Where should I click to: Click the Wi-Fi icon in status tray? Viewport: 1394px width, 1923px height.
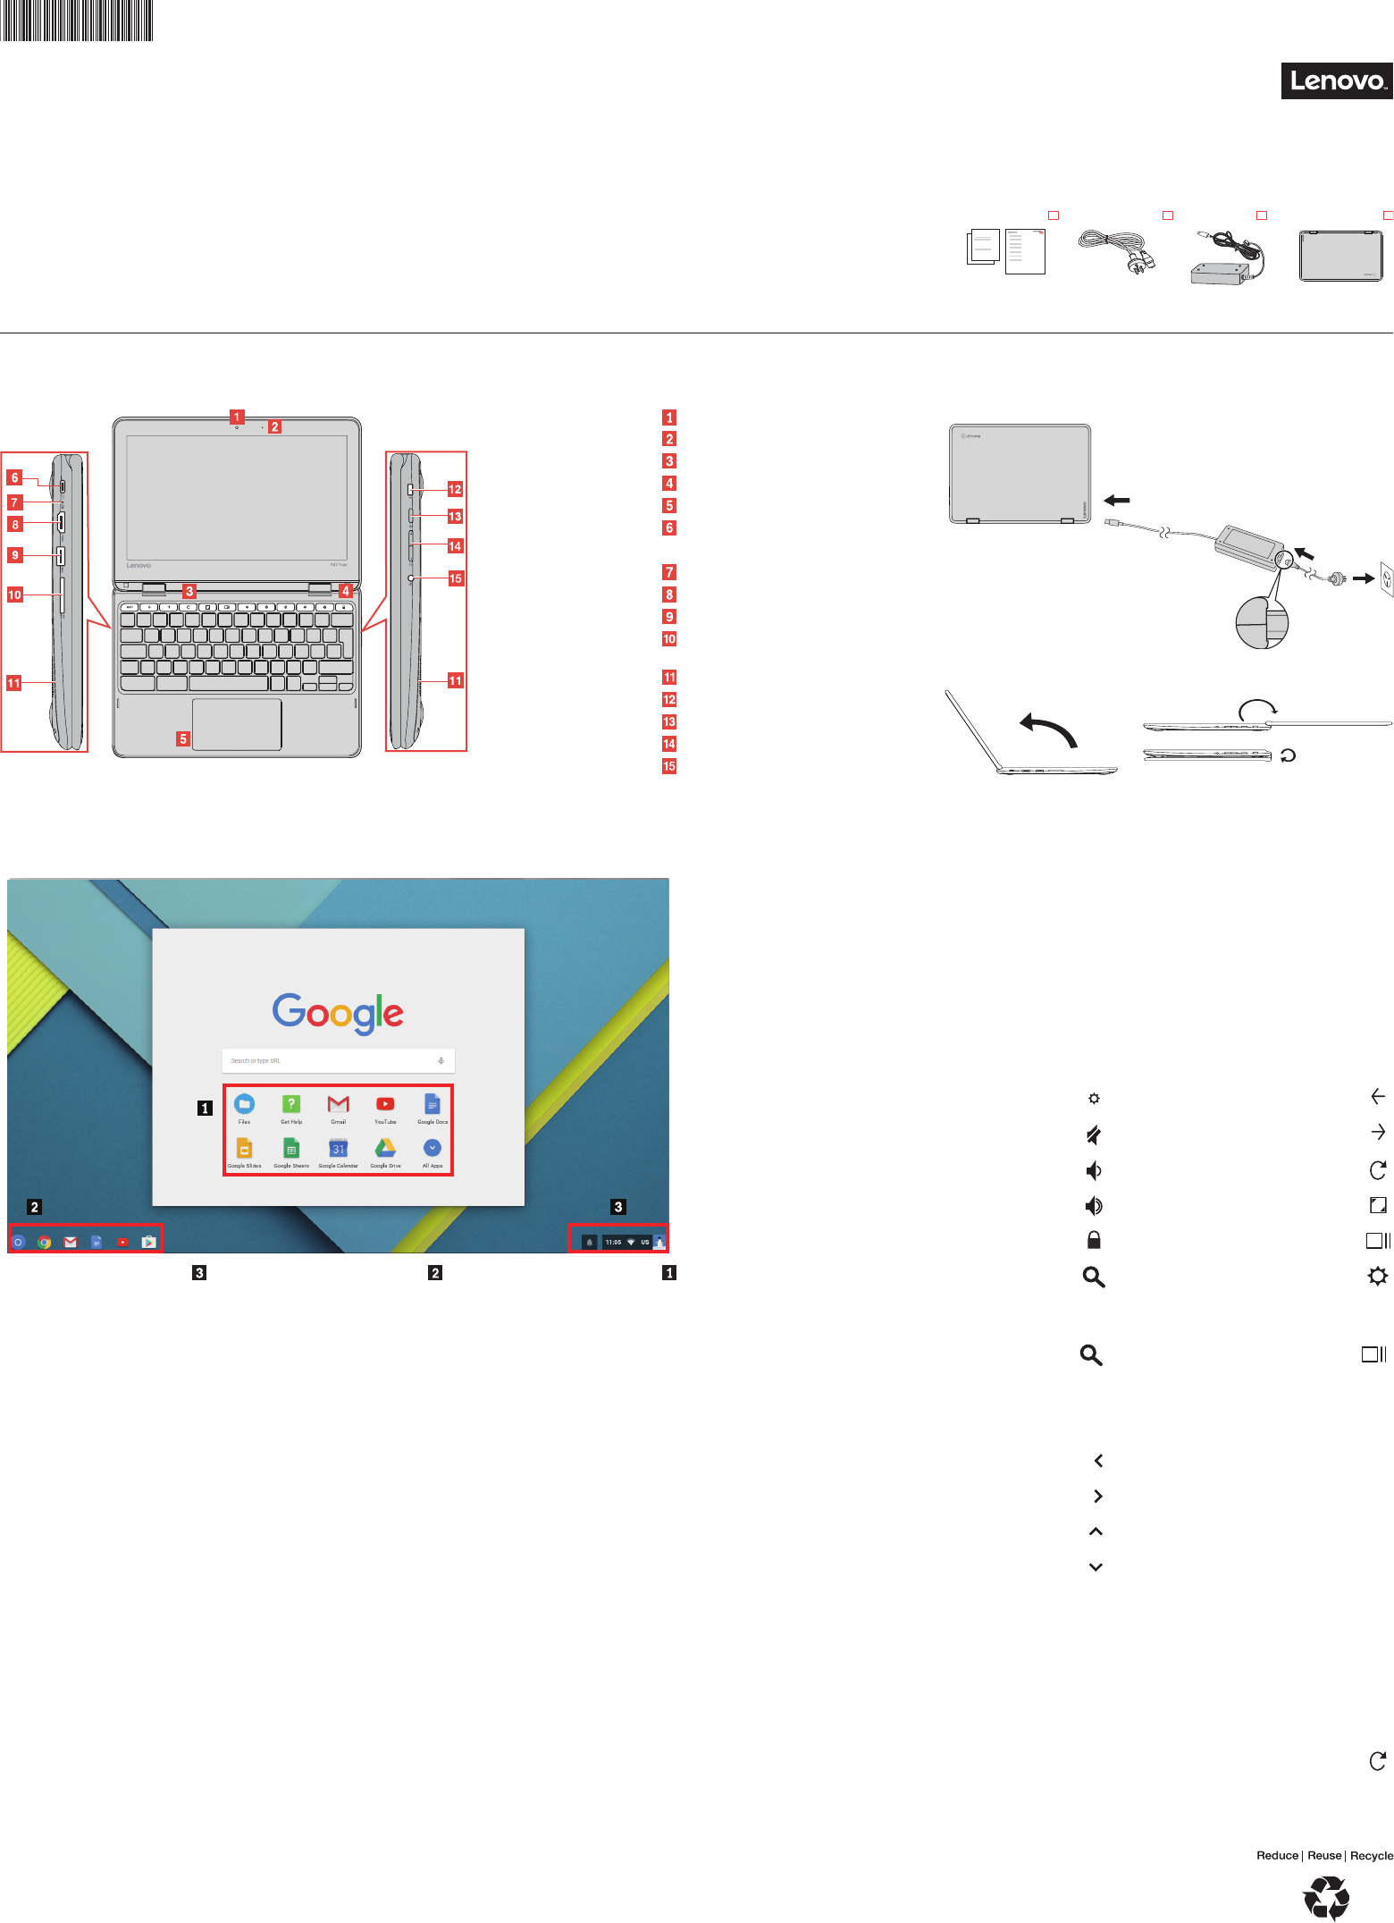coord(631,1242)
